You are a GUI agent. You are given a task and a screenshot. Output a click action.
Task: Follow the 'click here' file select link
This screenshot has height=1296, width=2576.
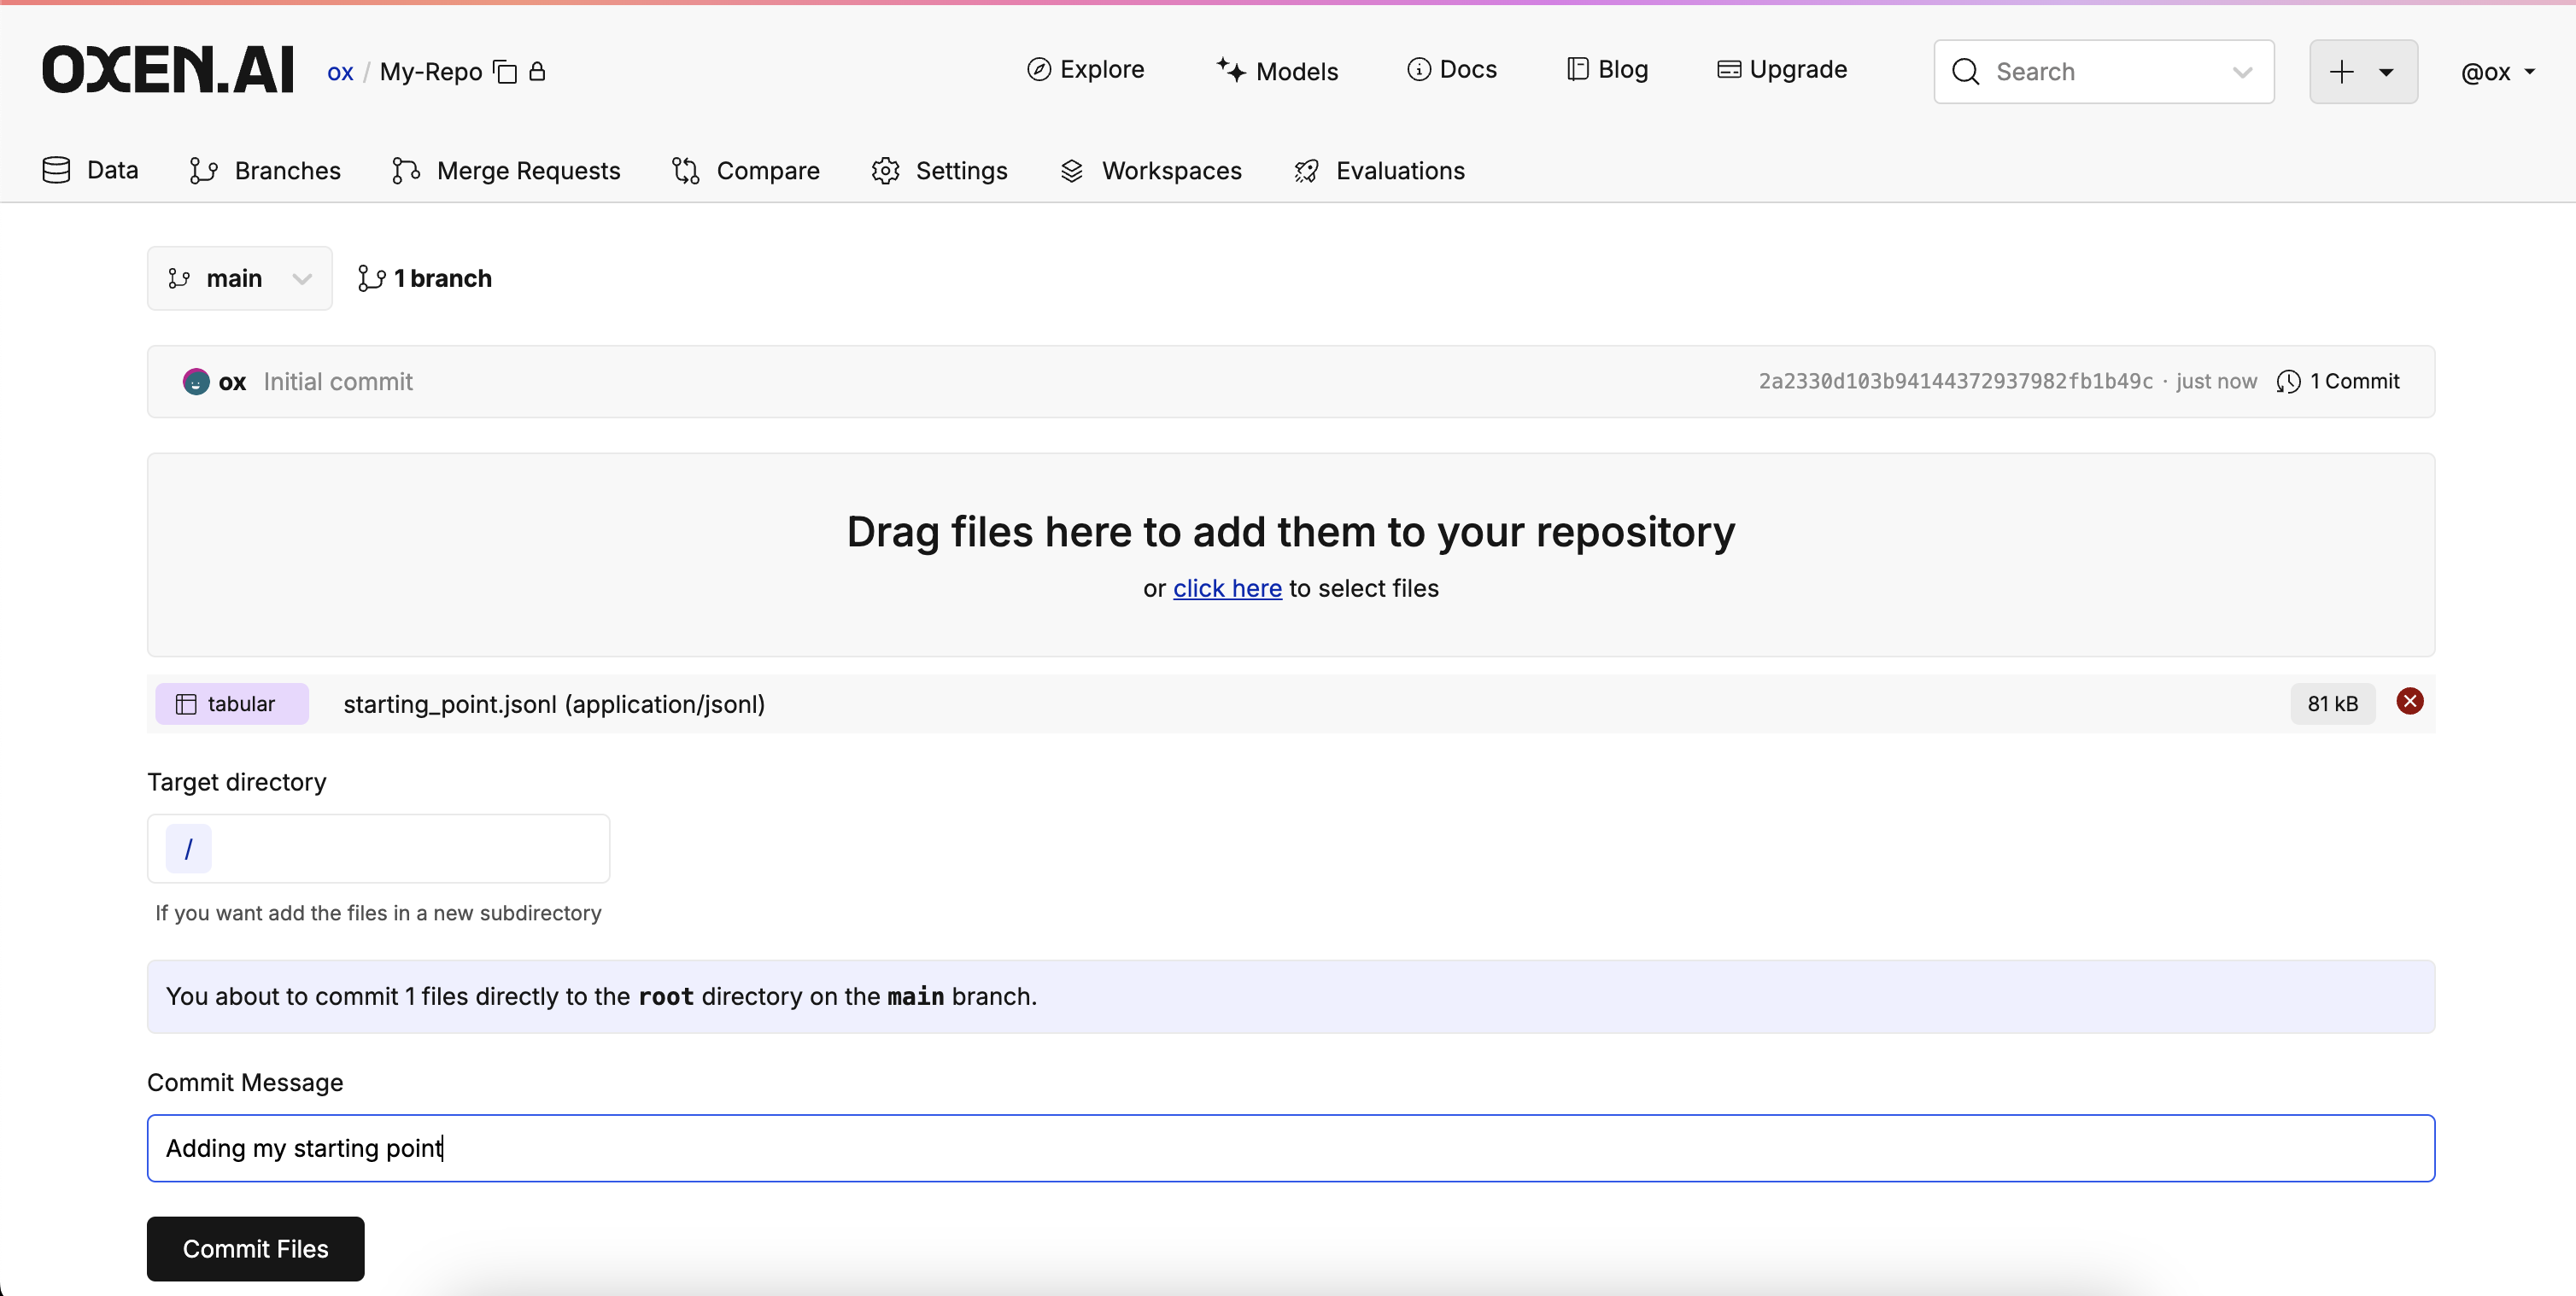tap(1227, 588)
